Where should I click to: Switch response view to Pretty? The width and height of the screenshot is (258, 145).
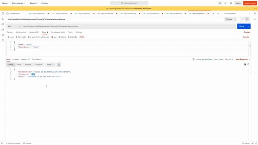pyautogui.click(x=11, y=64)
